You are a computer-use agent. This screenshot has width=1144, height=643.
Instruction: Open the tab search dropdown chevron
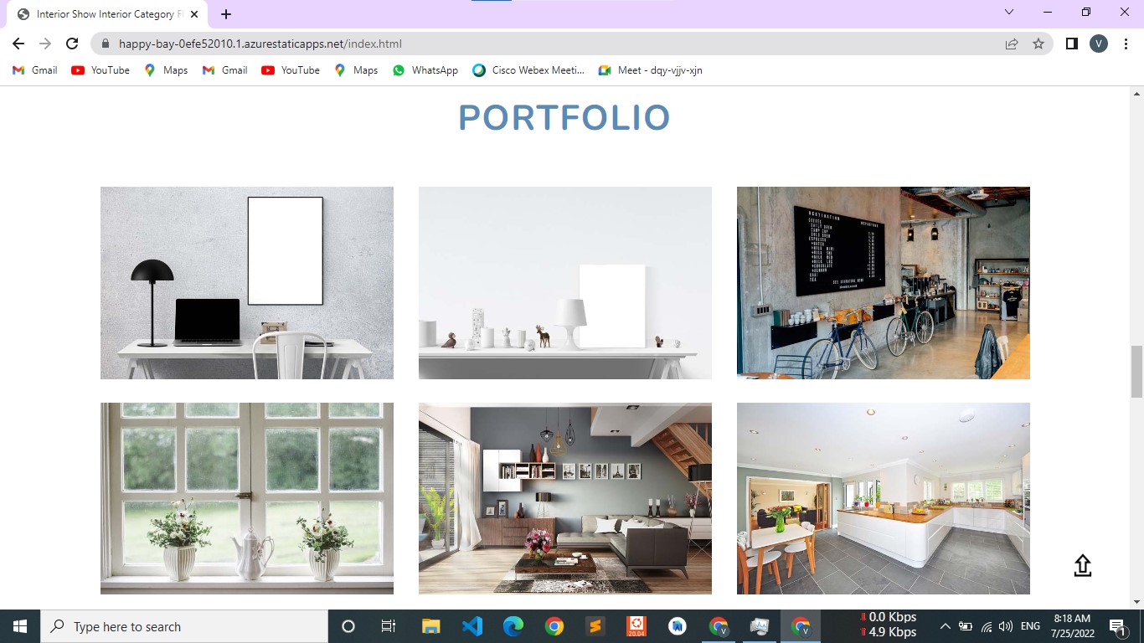coord(1009,13)
